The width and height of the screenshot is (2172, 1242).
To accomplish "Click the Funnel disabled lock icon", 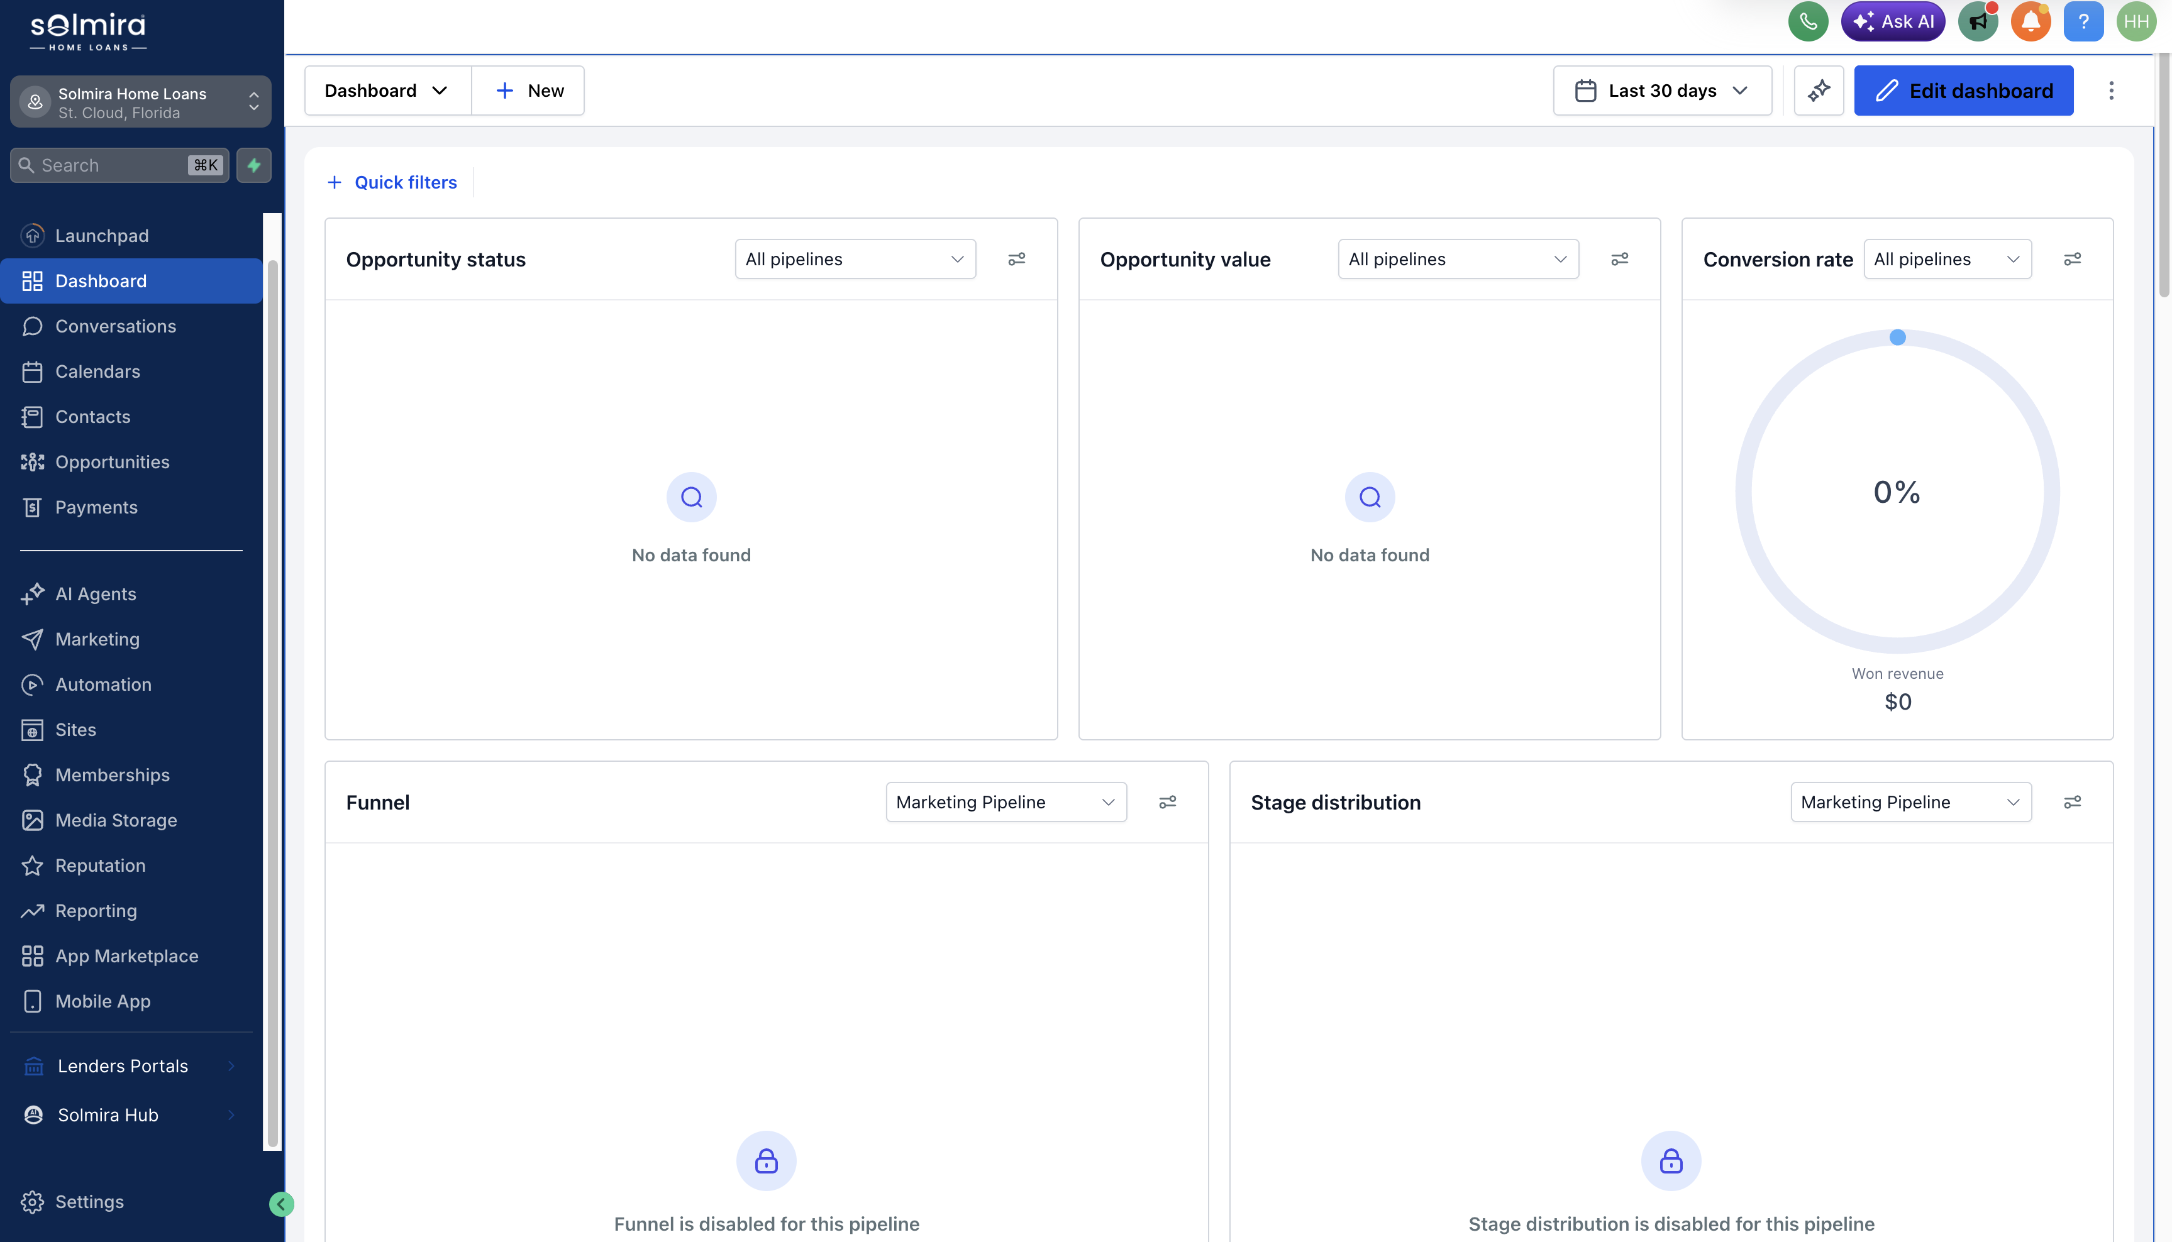I will pos(767,1161).
